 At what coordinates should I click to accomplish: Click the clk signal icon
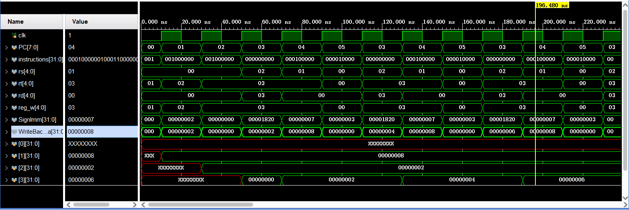pos(14,35)
